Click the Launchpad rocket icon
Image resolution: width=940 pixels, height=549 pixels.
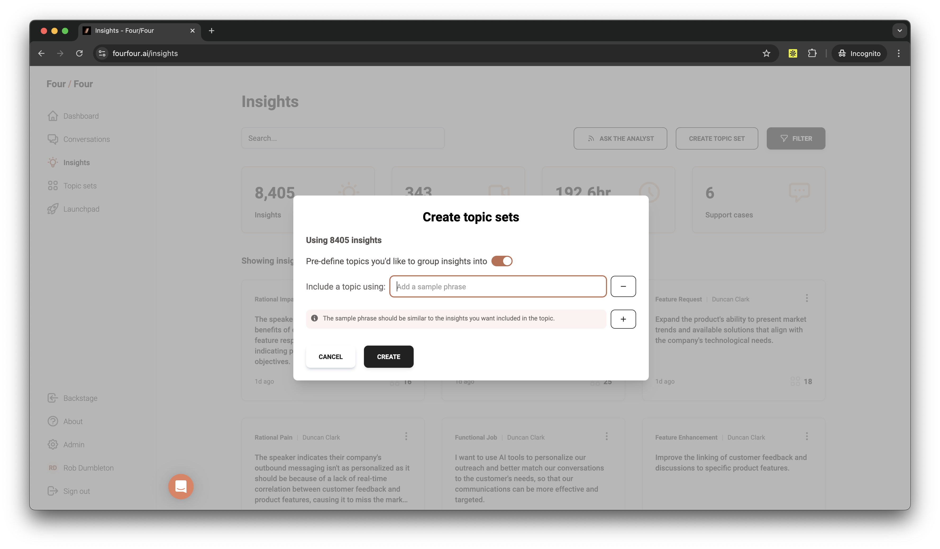53,209
